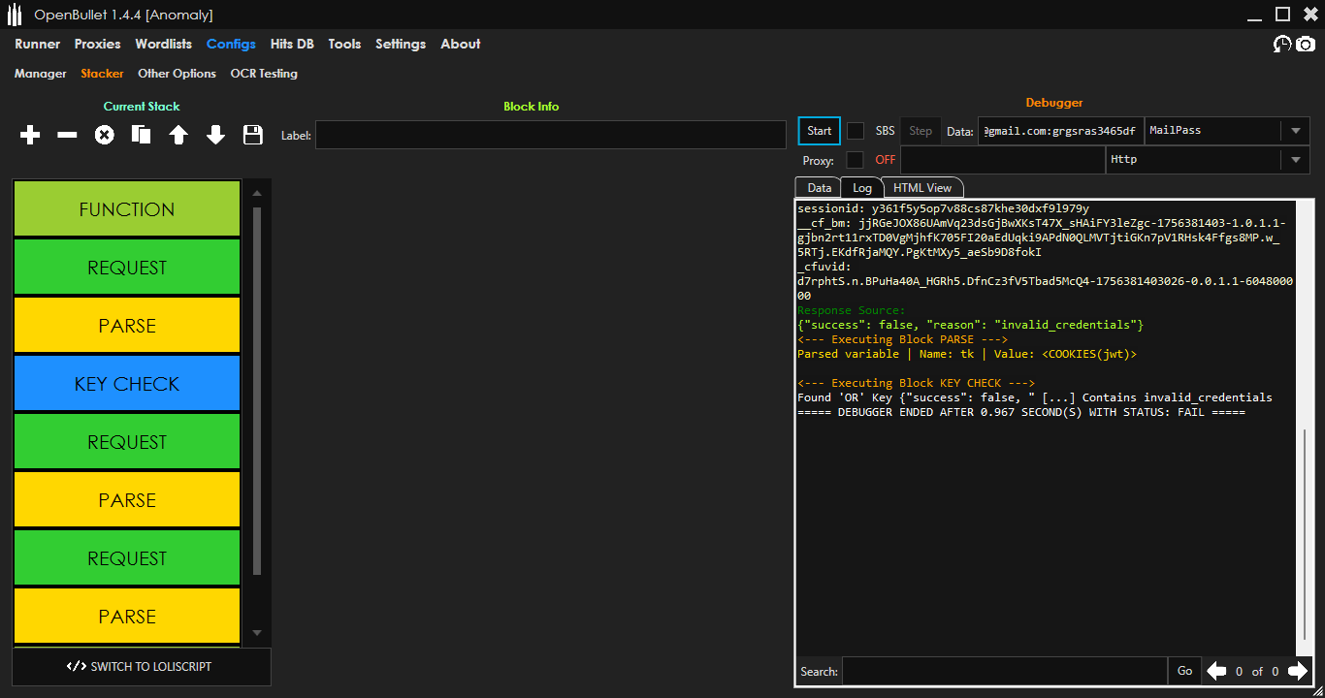
Task: Switch to the HTML View tab
Action: tap(921, 188)
